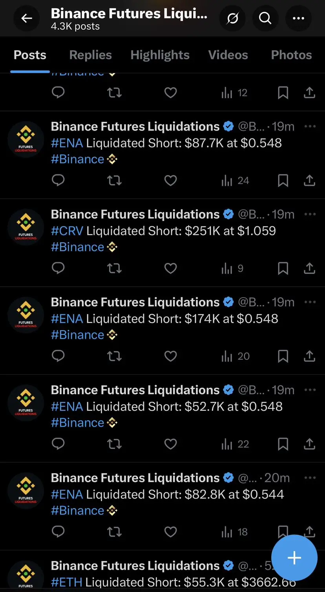Repost the #ENA $174K liquidation post
The image size is (325, 592).
(x=114, y=356)
